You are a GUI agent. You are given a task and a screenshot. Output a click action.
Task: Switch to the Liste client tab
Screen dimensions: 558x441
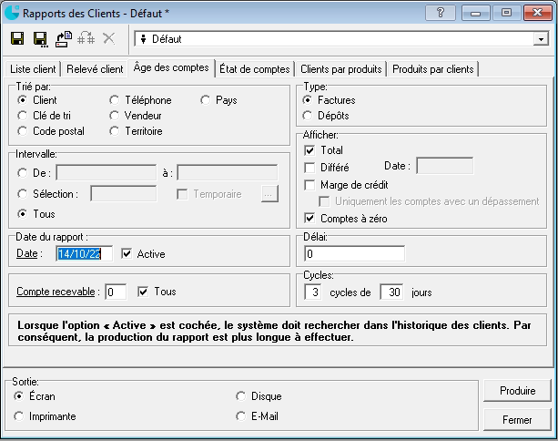click(x=34, y=69)
